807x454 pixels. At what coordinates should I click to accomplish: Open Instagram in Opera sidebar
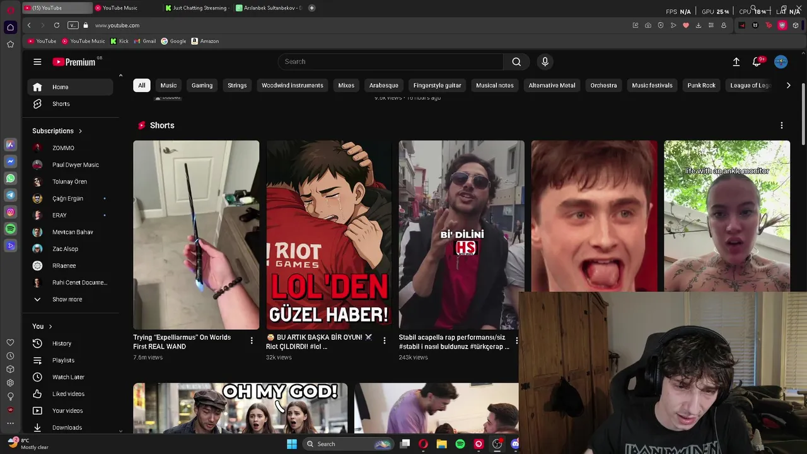click(x=10, y=212)
